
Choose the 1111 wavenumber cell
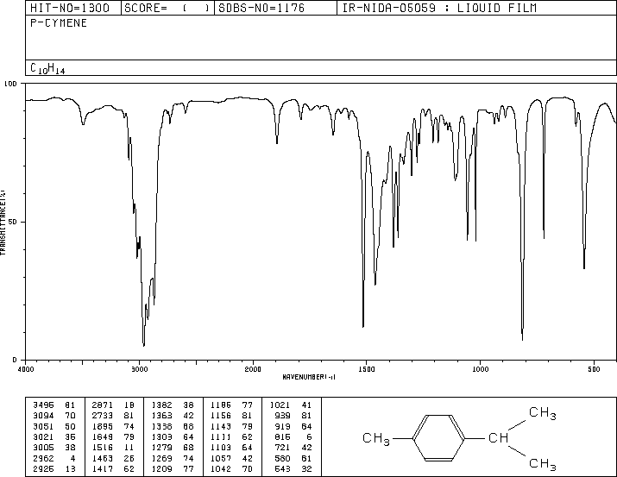pyautogui.click(x=221, y=436)
